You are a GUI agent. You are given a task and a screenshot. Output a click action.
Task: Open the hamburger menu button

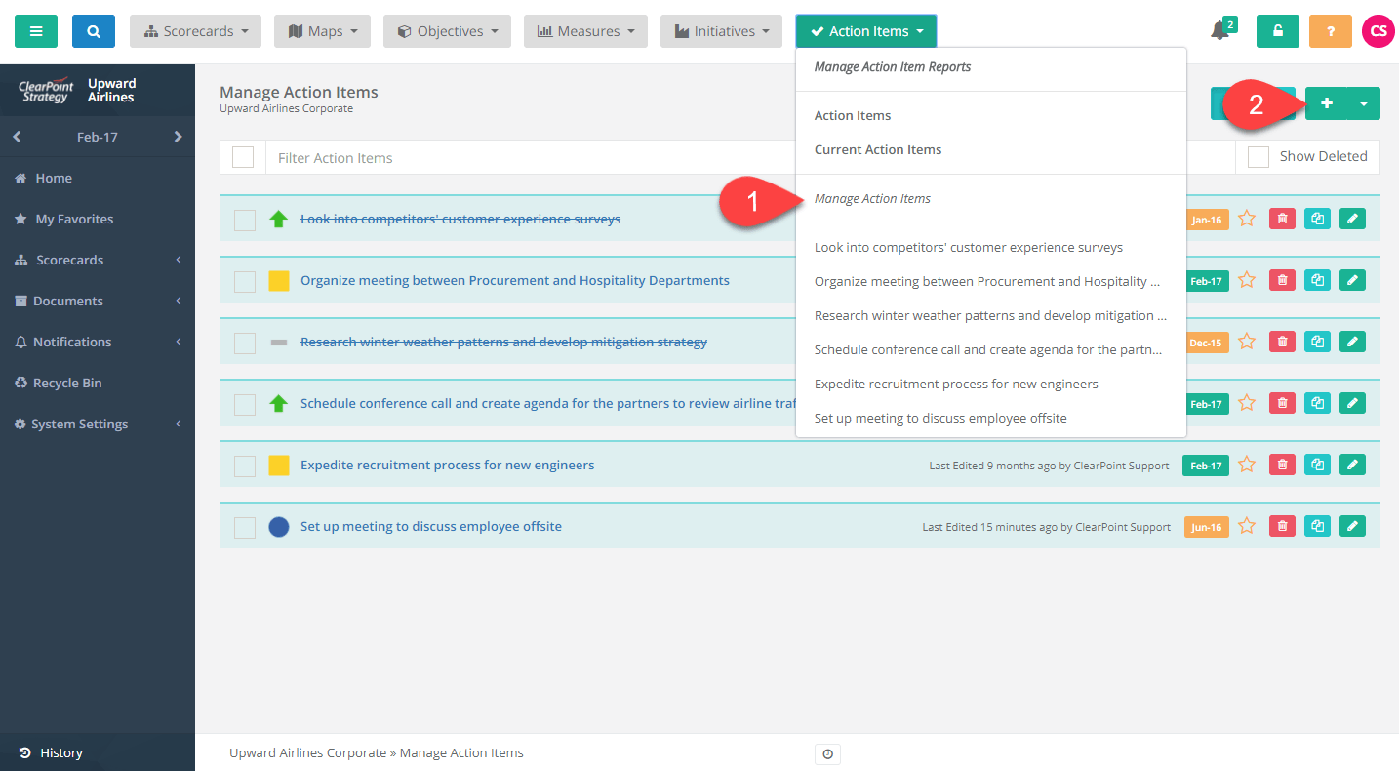point(36,31)
